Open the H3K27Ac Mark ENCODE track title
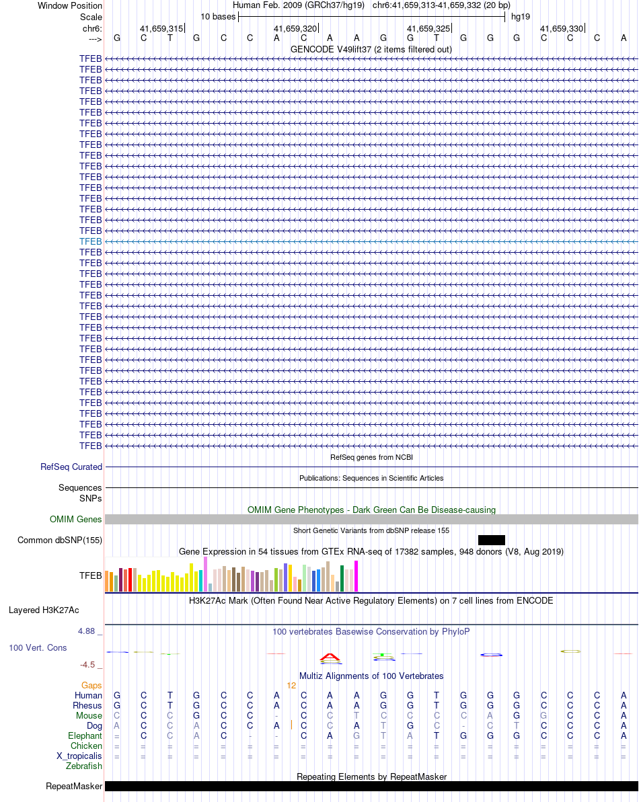 click(x=371, y=600)
